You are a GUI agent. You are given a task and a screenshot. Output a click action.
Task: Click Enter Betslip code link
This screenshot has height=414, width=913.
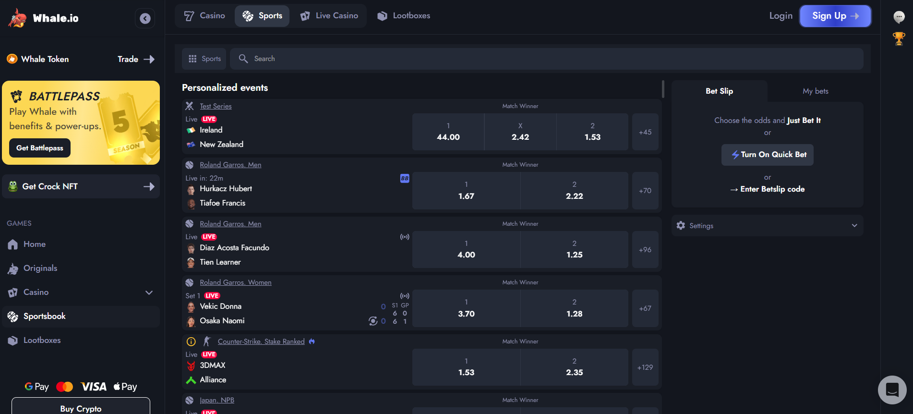click(768, 189)
